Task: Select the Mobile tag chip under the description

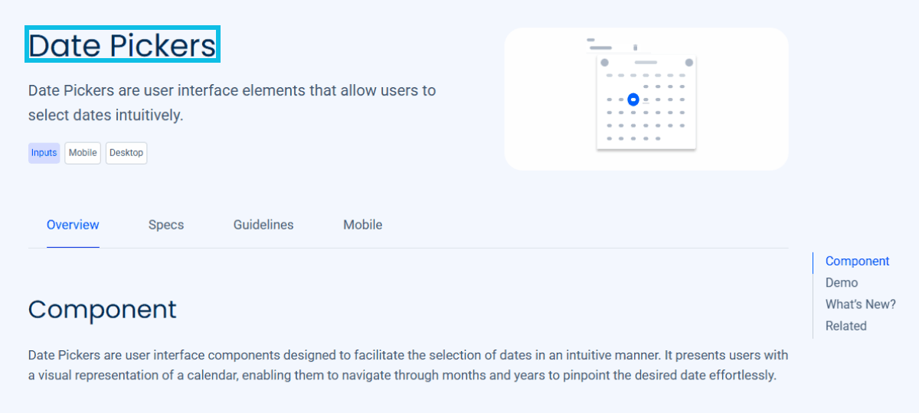Action: point(83,153)
